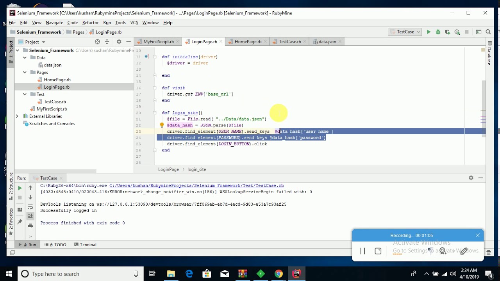Collapse the Selenium_Framework root folder
This screenshot has width=500, height=281.
18,50
